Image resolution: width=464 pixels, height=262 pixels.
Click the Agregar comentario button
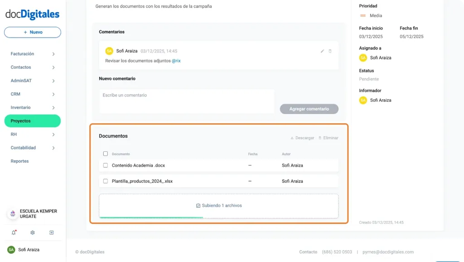[x=309, y=109]
